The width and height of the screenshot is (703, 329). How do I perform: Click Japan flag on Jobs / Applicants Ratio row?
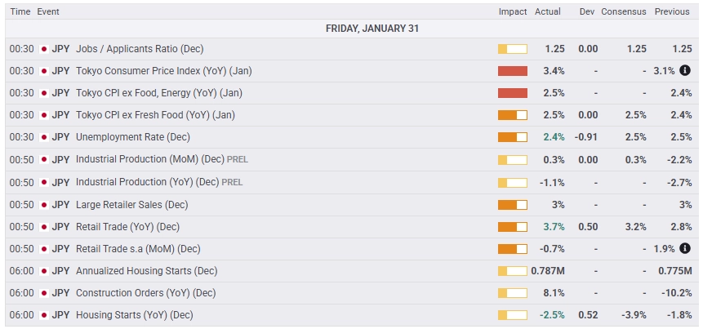44,49
